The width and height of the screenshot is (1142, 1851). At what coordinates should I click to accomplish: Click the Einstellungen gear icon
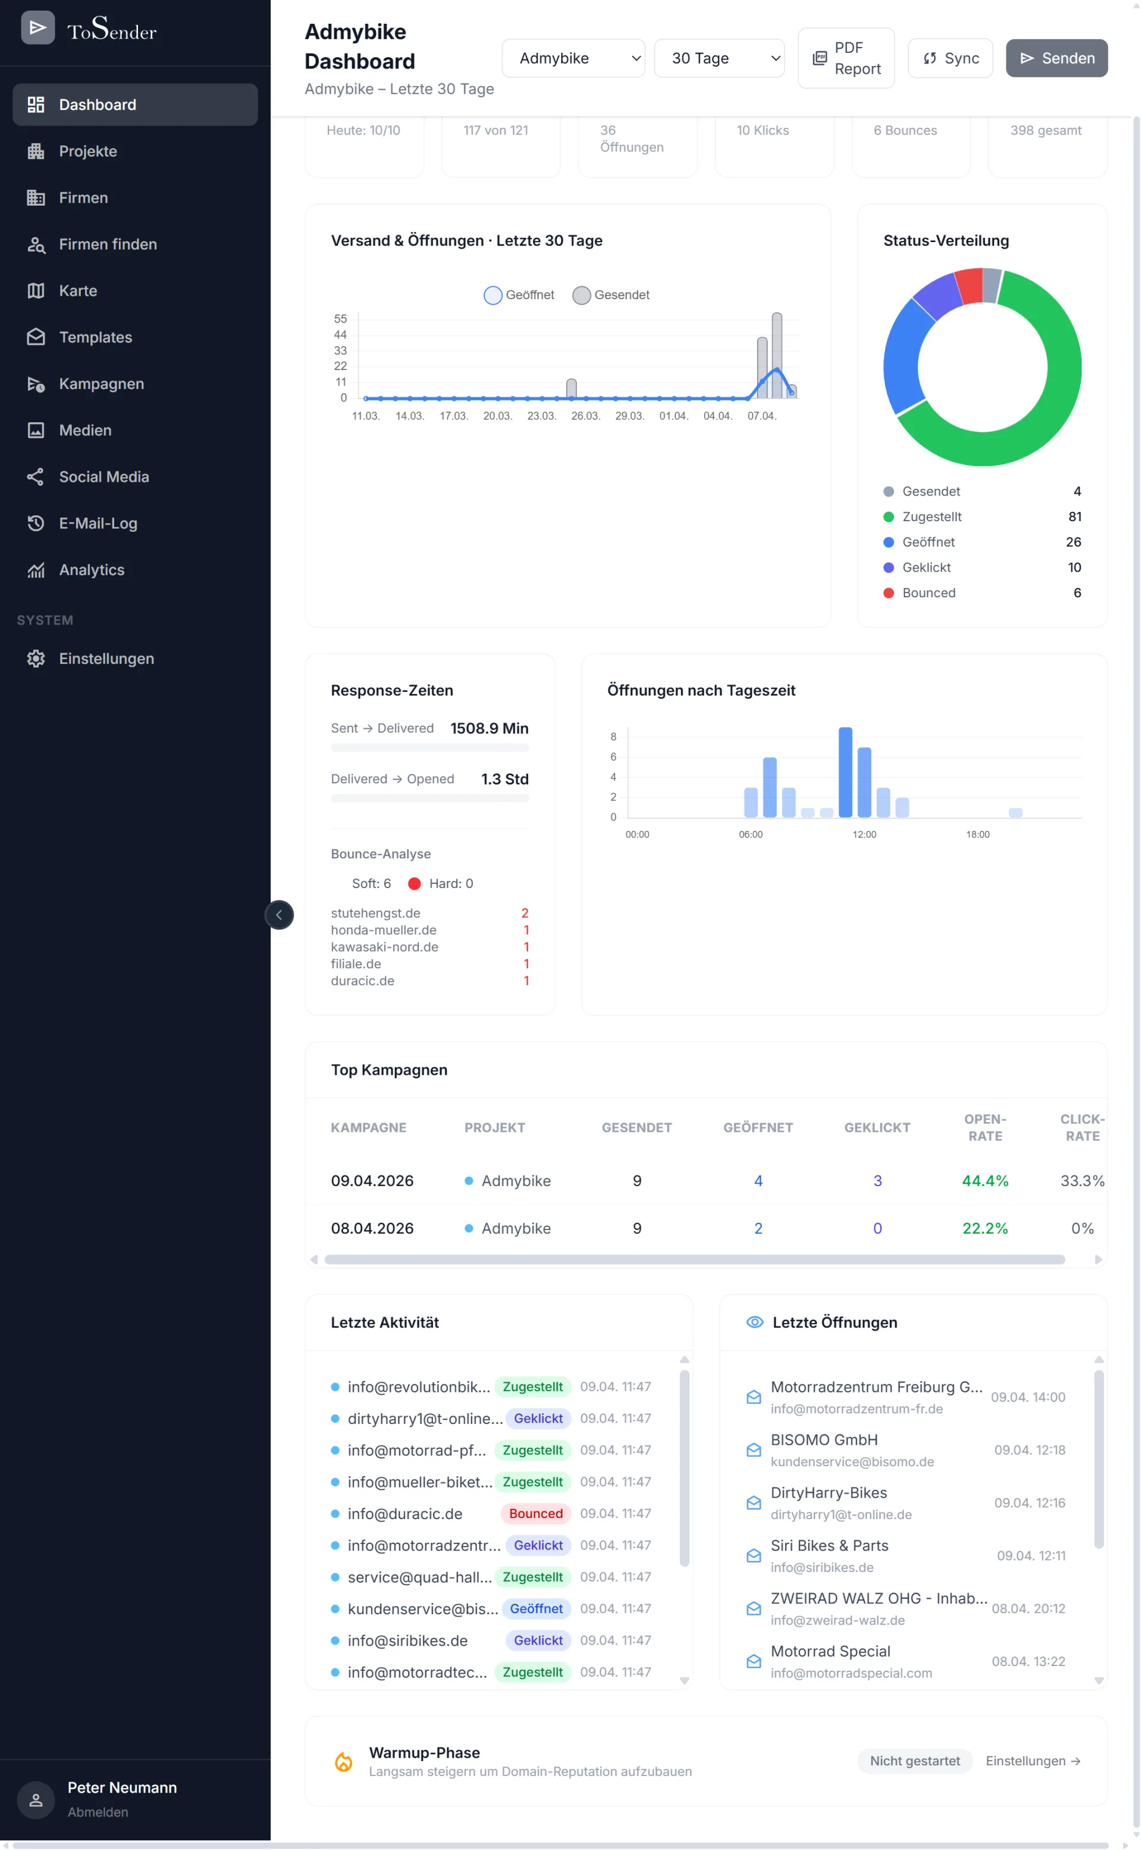(36, 659)
